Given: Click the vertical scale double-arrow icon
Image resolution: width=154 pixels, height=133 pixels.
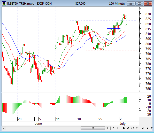Looking at the screenshot, I should 124,128.
